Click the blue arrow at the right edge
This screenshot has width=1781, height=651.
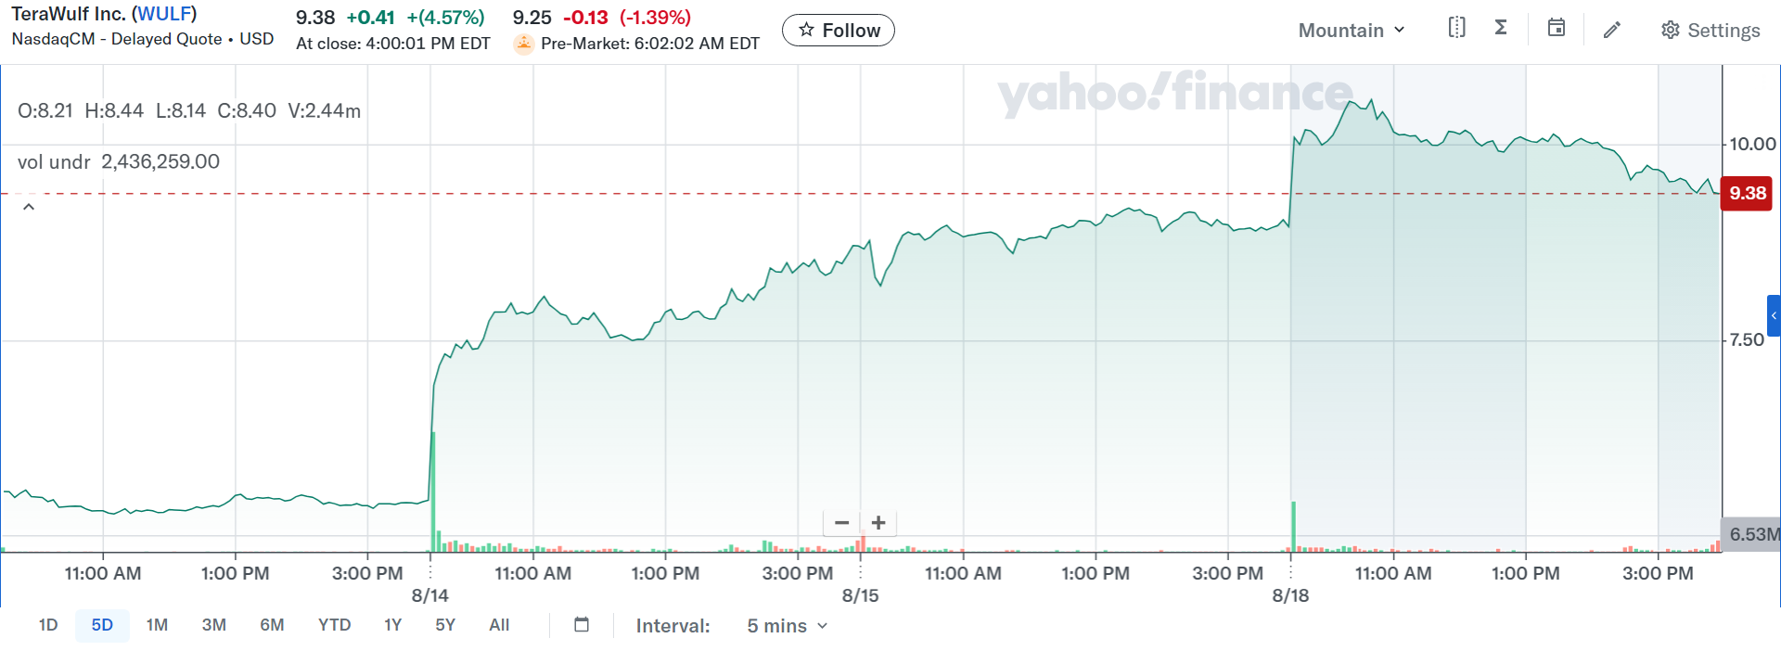click(x=1775, y=315)
